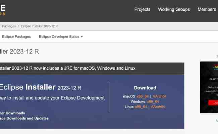Open the Installer Downloads link
218x134 pixels.
tap(12, 113)
